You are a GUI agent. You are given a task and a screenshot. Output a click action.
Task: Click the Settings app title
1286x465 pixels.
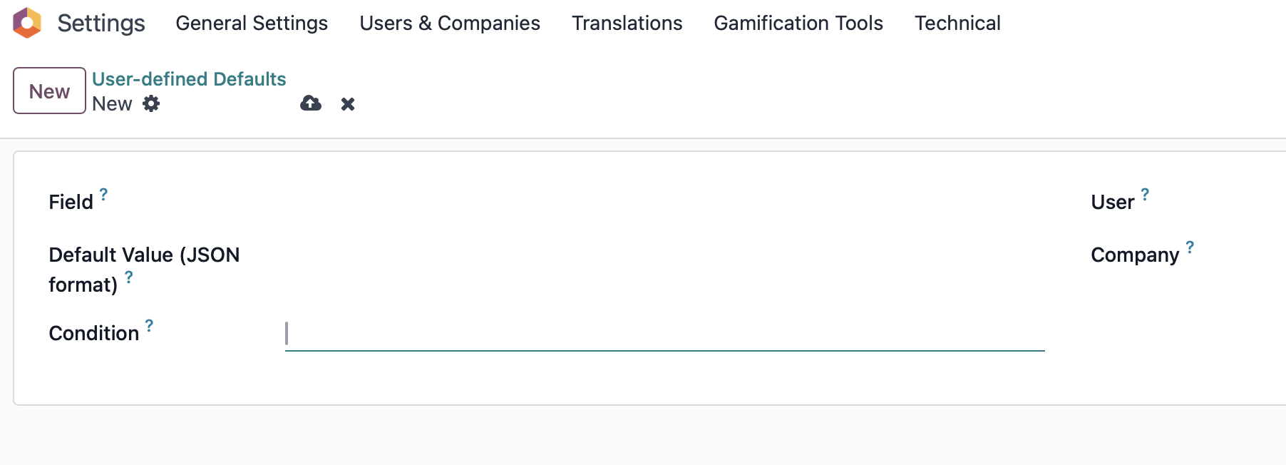click(101, 23)
